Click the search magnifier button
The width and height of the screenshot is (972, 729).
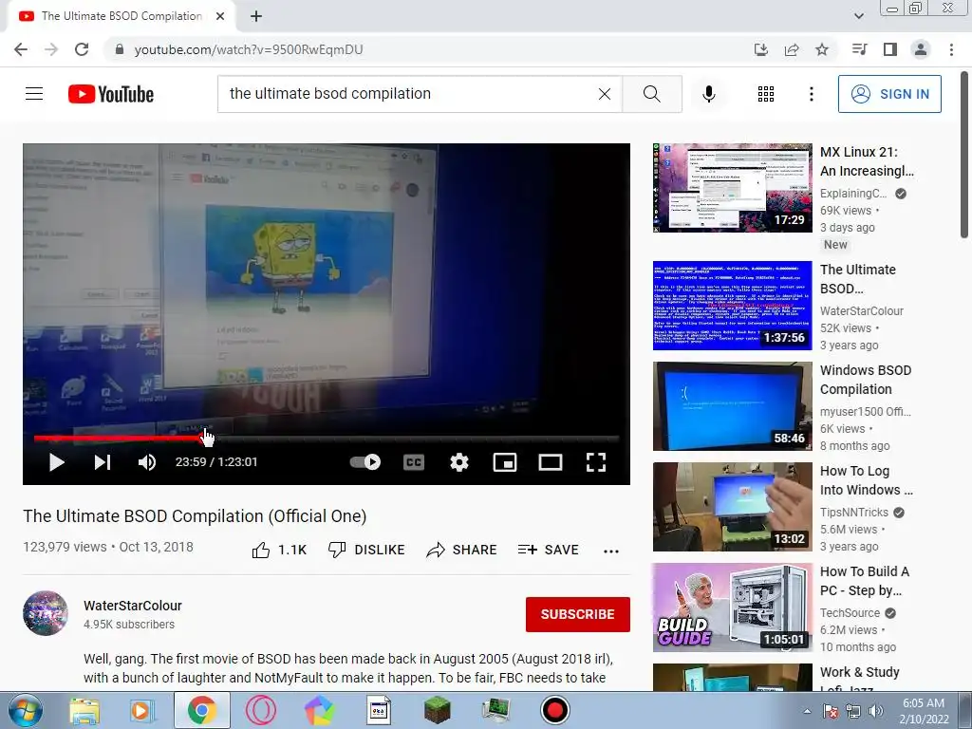pyautogui.click(x=651, y=94)
